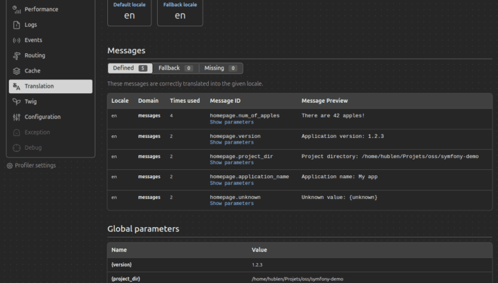Open the Performance panel

[50, 10]
